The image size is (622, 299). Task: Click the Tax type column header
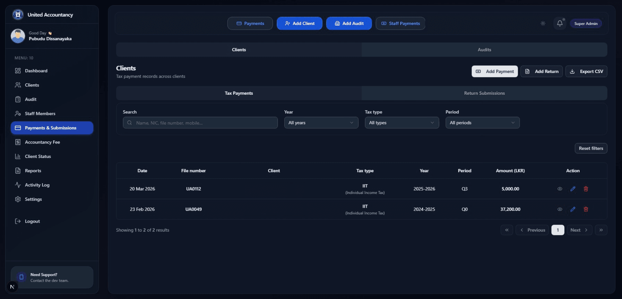(365, 171)
